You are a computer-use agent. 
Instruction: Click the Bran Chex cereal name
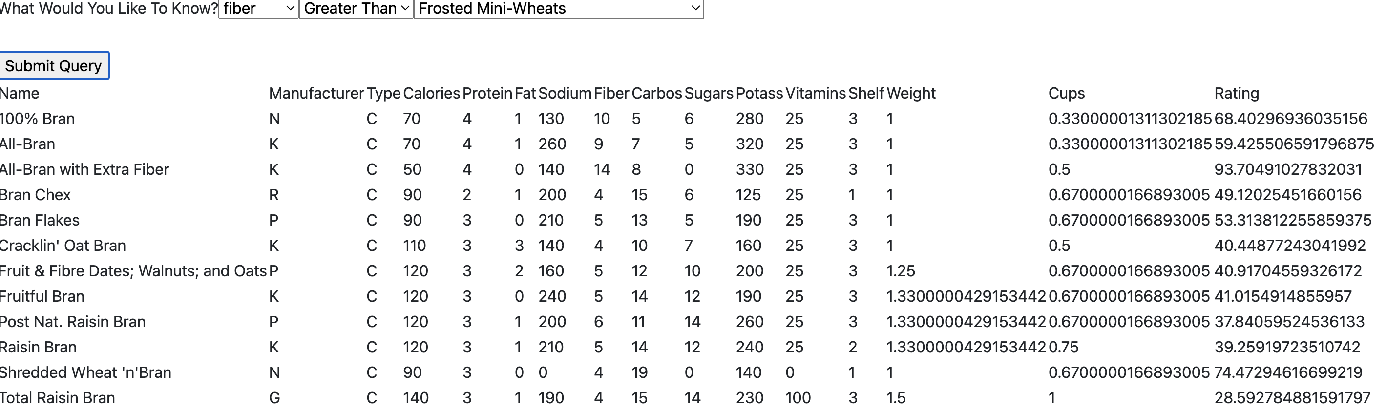(x=35, y=195)
